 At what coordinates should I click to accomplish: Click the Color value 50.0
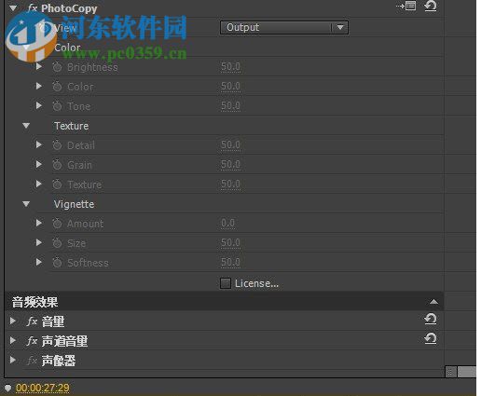pos(230,87)
